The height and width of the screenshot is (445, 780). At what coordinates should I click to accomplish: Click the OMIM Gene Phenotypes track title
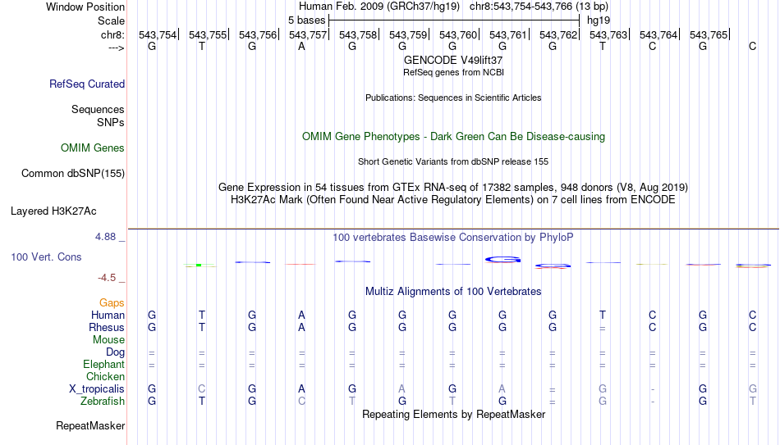[x=453, y=137]
